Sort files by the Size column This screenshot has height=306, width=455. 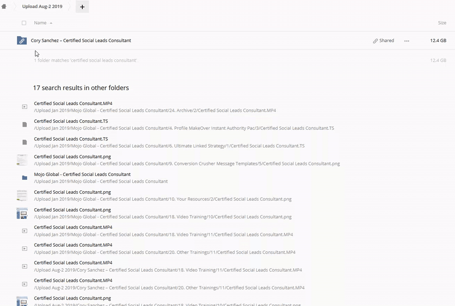coord(442,23)
